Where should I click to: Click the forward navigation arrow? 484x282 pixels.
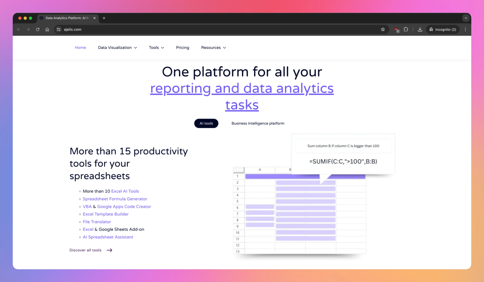(x=28, y=29)
